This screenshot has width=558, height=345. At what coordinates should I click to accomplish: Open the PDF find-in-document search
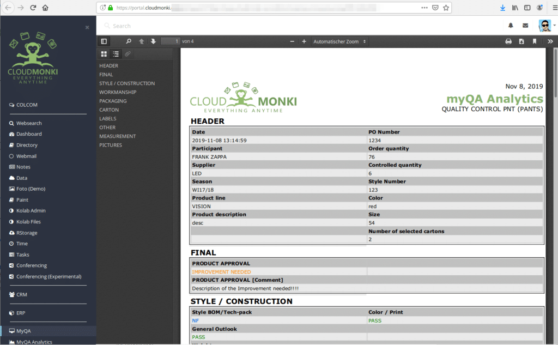click(x=129, y=41)
